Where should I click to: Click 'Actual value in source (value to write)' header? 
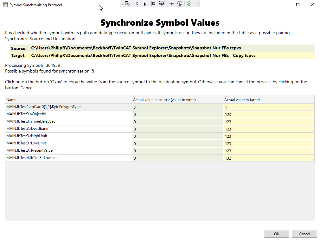(x=177, y=99)
